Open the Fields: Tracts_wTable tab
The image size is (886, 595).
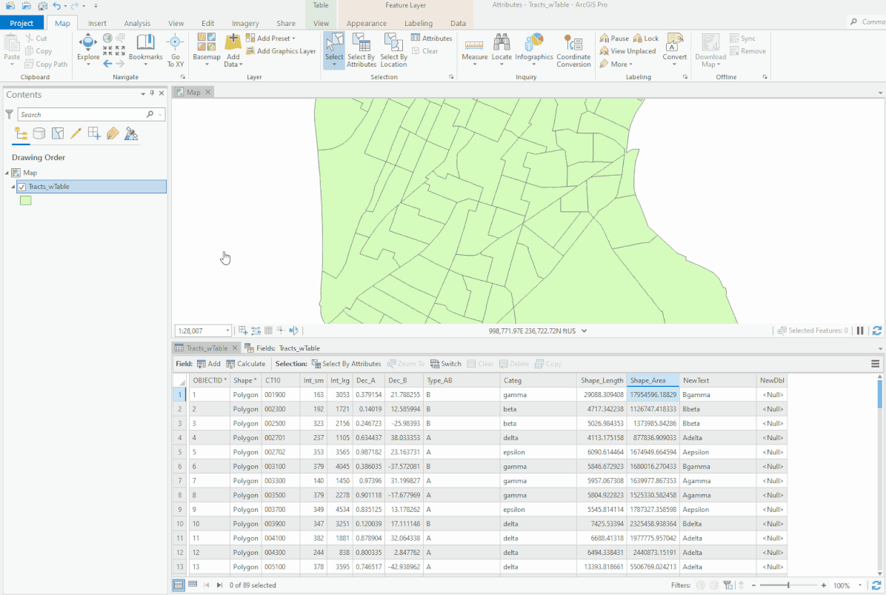coord(282,348)
